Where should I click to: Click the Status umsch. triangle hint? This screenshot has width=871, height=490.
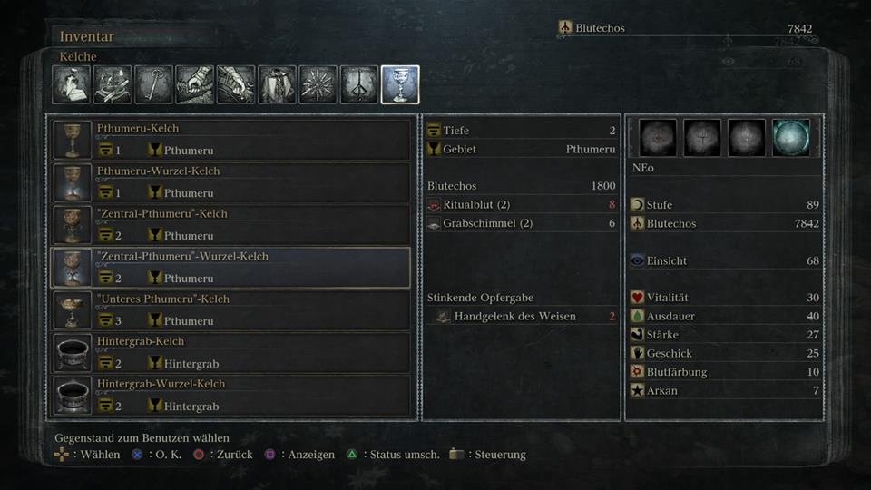[x=393, y=455]
